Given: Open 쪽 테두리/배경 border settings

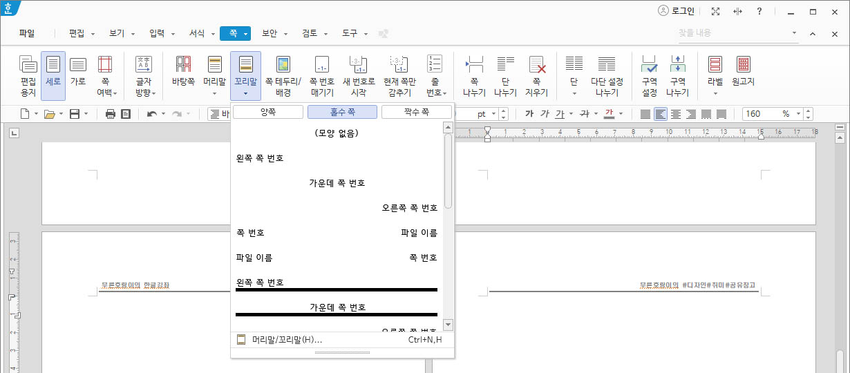Looking at the screenshot, I should (x=283, y=76).
